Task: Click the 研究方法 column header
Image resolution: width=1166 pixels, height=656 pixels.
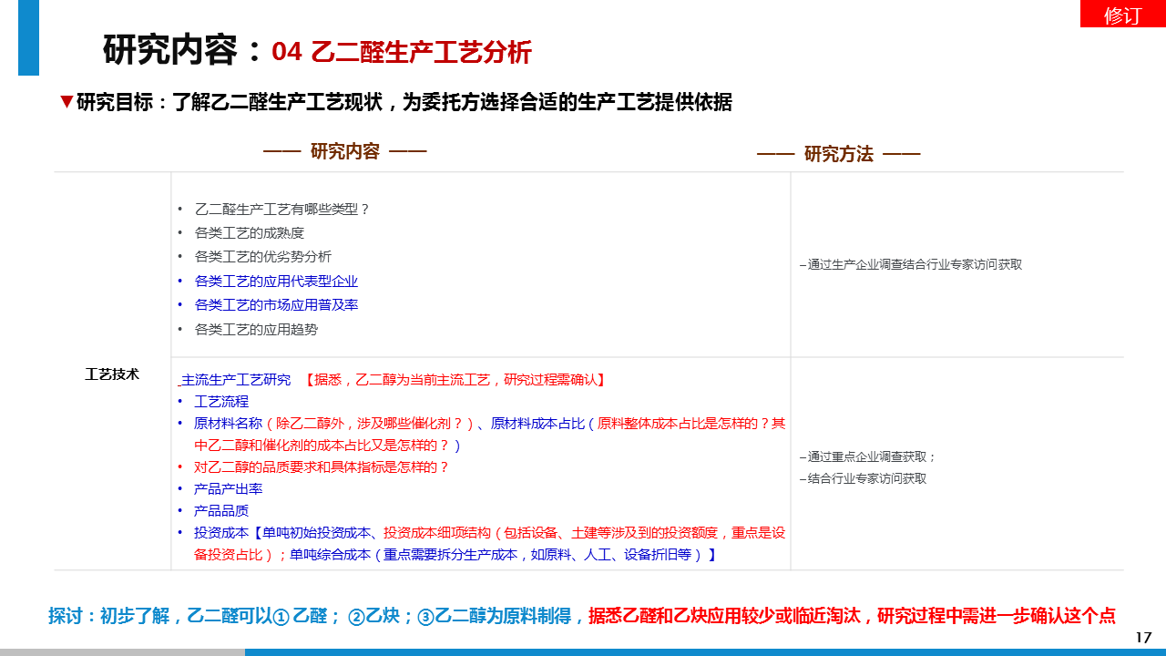Action: click(838, 154)
